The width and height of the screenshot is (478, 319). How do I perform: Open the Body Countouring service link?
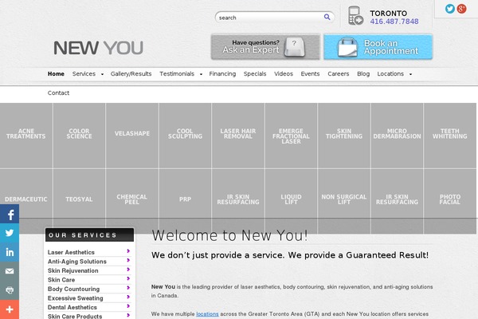[73, 289]
